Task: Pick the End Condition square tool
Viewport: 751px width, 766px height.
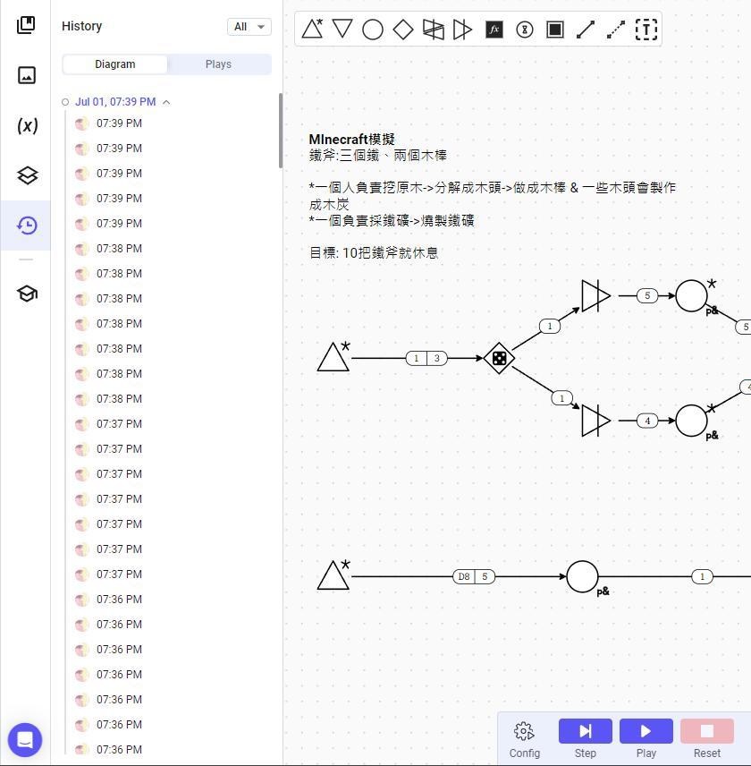Action: [x=555, y=30]
